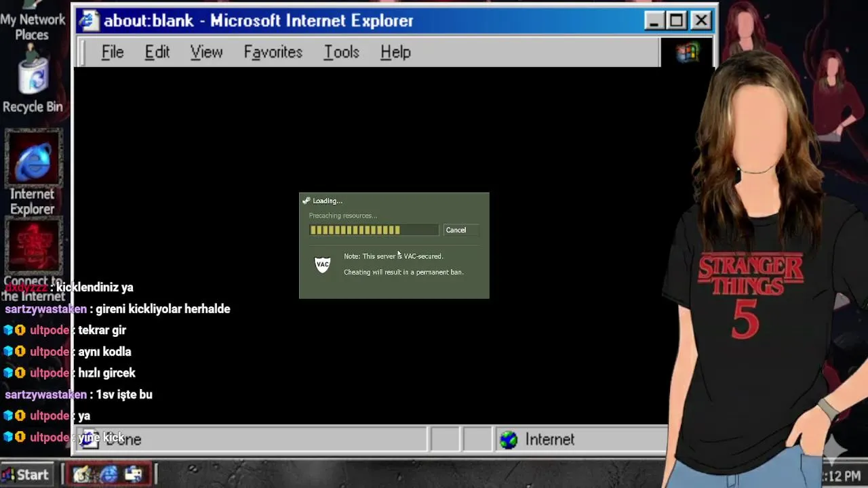This screenshot has height=488, width=868.
Task: Click the first quick launch icon
Action: [x=83, y=474]
